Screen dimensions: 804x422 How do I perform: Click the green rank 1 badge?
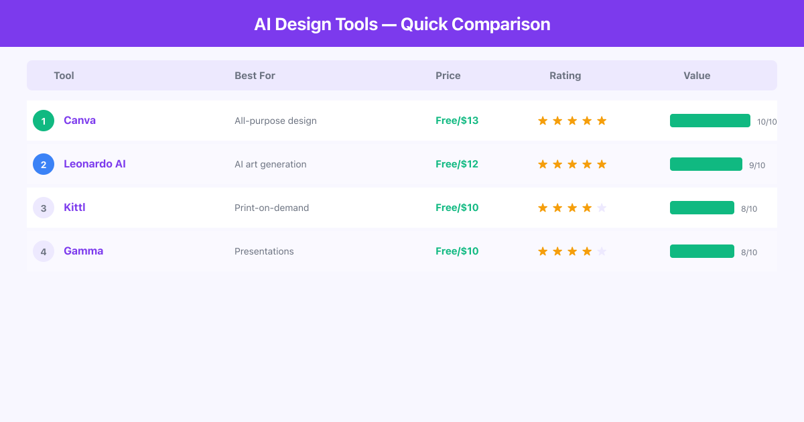(x=44, y=121)
